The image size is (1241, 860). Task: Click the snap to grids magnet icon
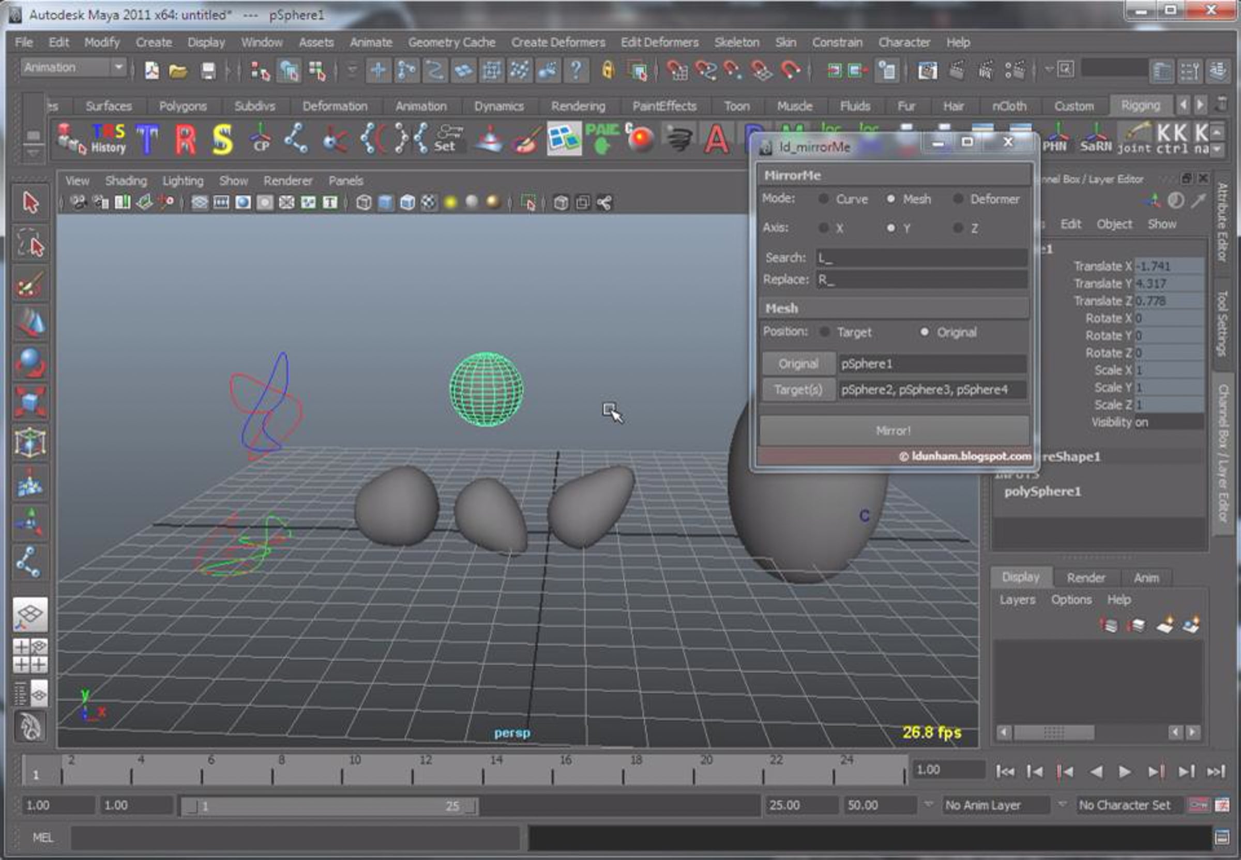click(x=677, y=70)
